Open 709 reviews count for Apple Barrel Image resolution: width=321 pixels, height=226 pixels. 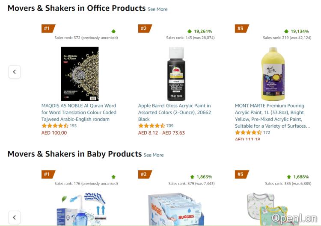click(170, 126)
